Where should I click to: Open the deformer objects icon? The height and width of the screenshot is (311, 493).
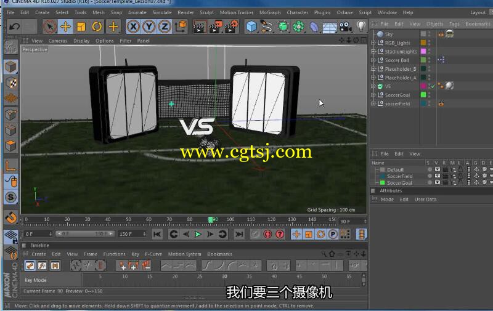(314, 26)
